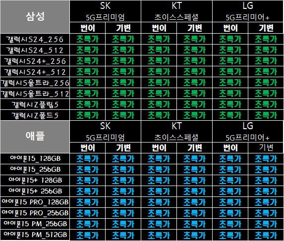Select the 아이폰15 PRO_128GB row label
The width and height of the screenshot is (284, 241).
point(35,202)
